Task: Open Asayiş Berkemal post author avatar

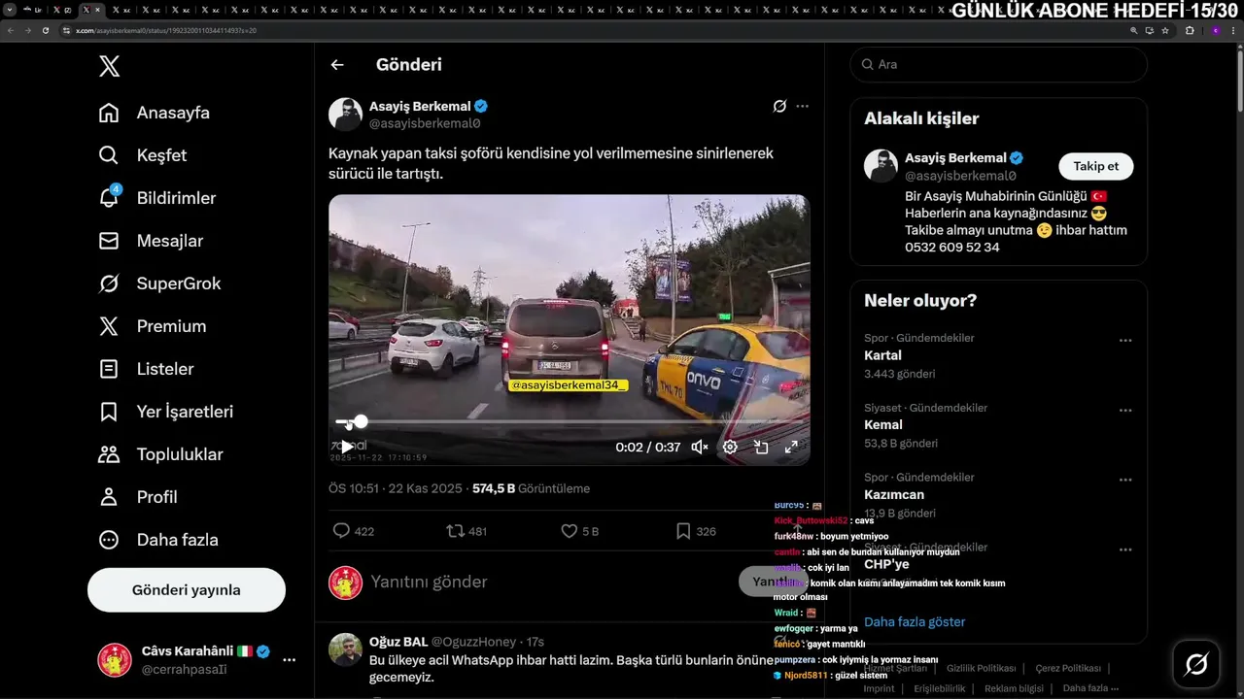Action: click(x=345, y=114)
